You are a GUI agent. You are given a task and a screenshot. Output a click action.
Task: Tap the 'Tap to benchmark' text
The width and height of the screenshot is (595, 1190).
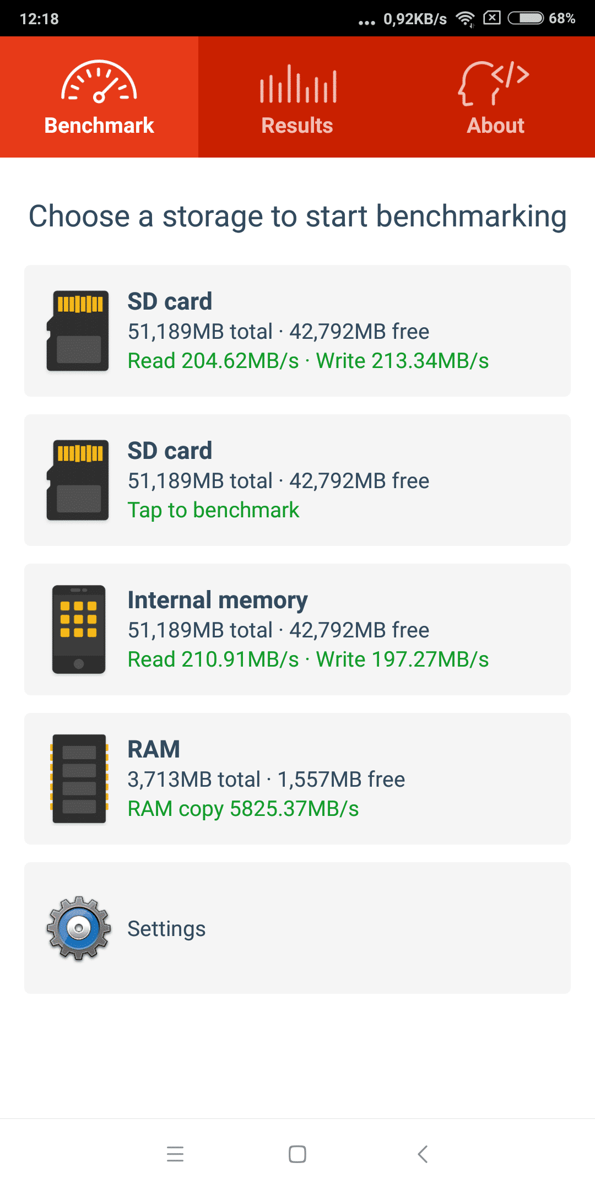pyautogui.click(x=214, y=510)
